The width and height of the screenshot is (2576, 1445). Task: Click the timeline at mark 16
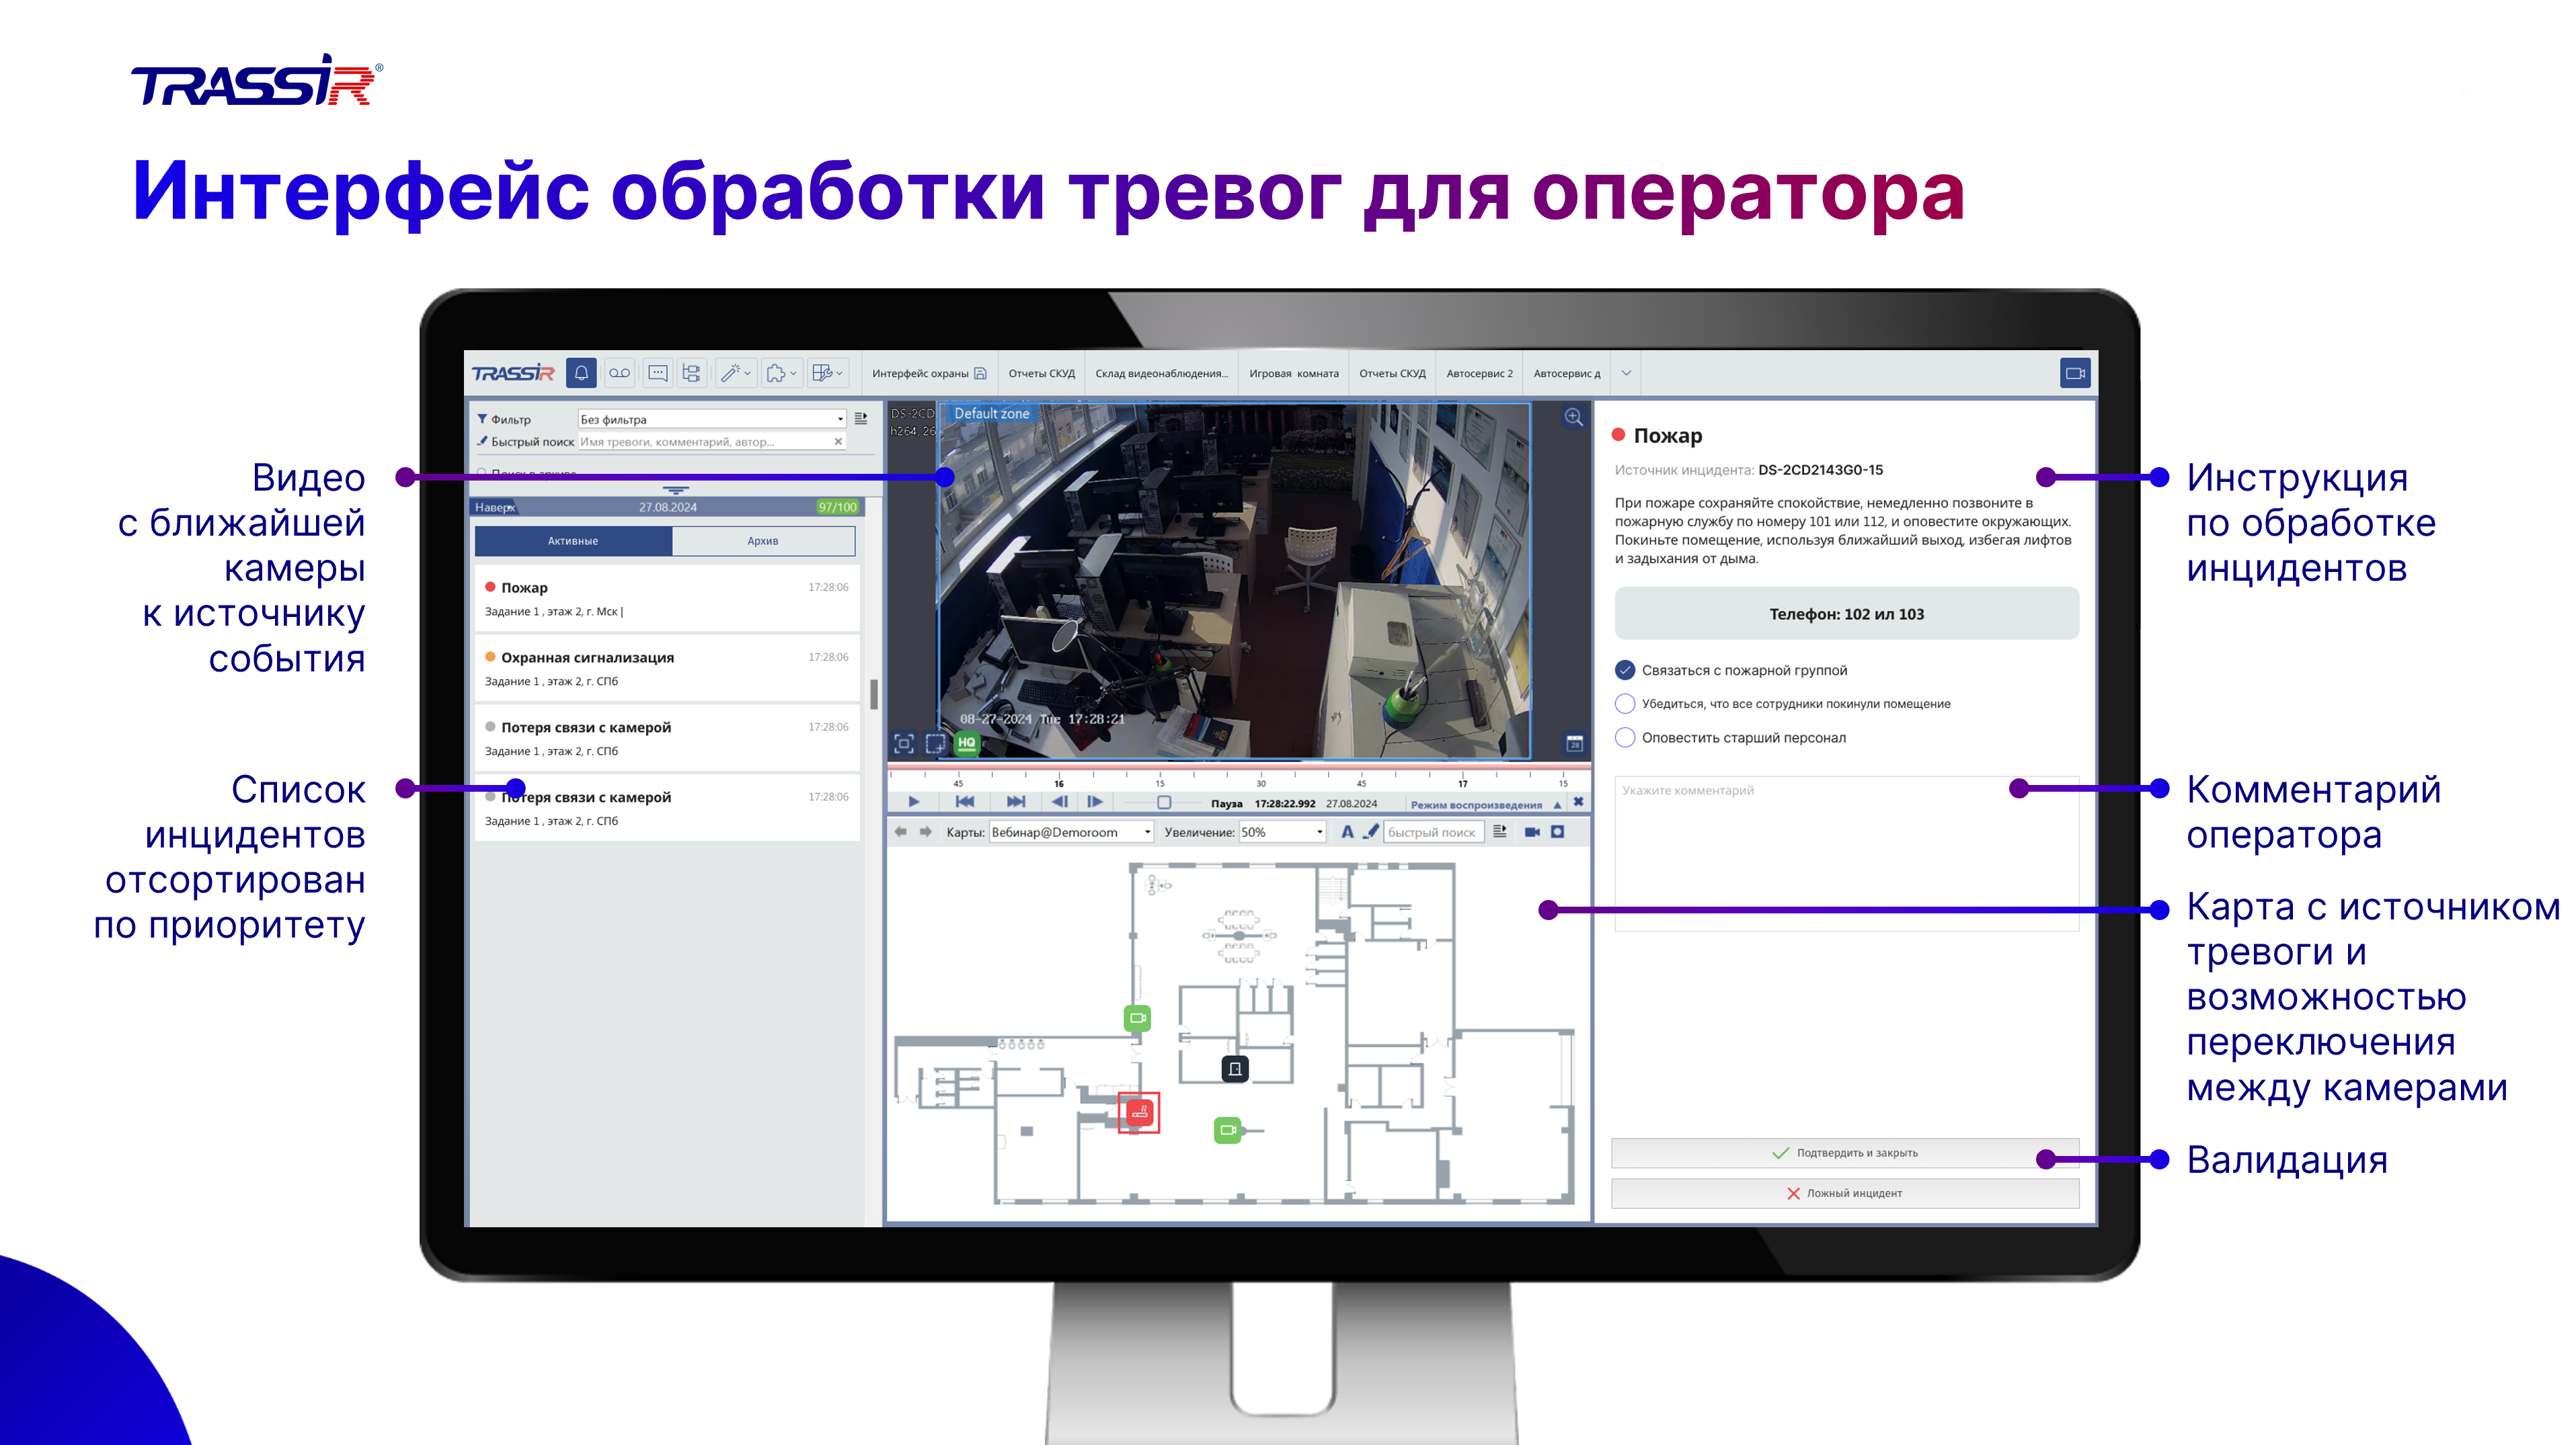(x=1059, y=782)
